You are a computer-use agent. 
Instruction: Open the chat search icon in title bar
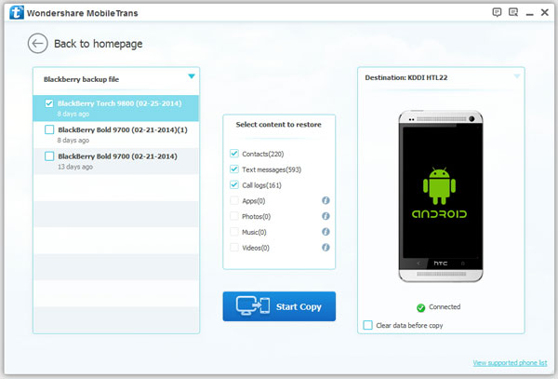coord(513,13)
